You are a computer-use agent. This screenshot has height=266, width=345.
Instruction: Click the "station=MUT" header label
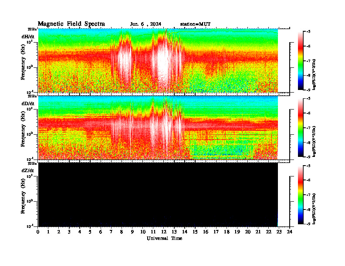(195, 24)
